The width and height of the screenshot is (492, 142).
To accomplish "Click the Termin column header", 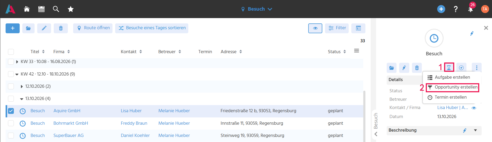I will (205, 52).
